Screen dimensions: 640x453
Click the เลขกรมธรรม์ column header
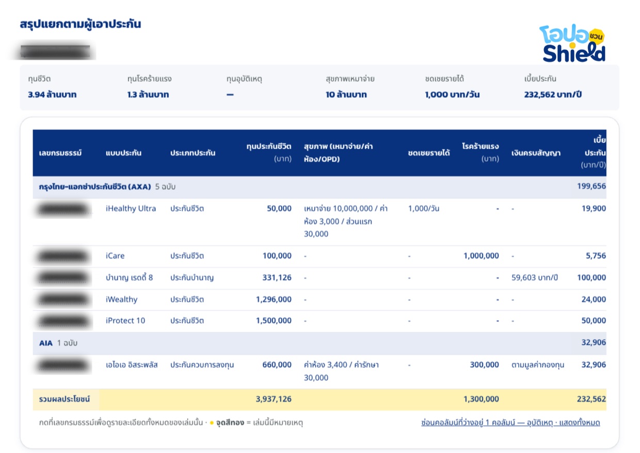(60, 153)
